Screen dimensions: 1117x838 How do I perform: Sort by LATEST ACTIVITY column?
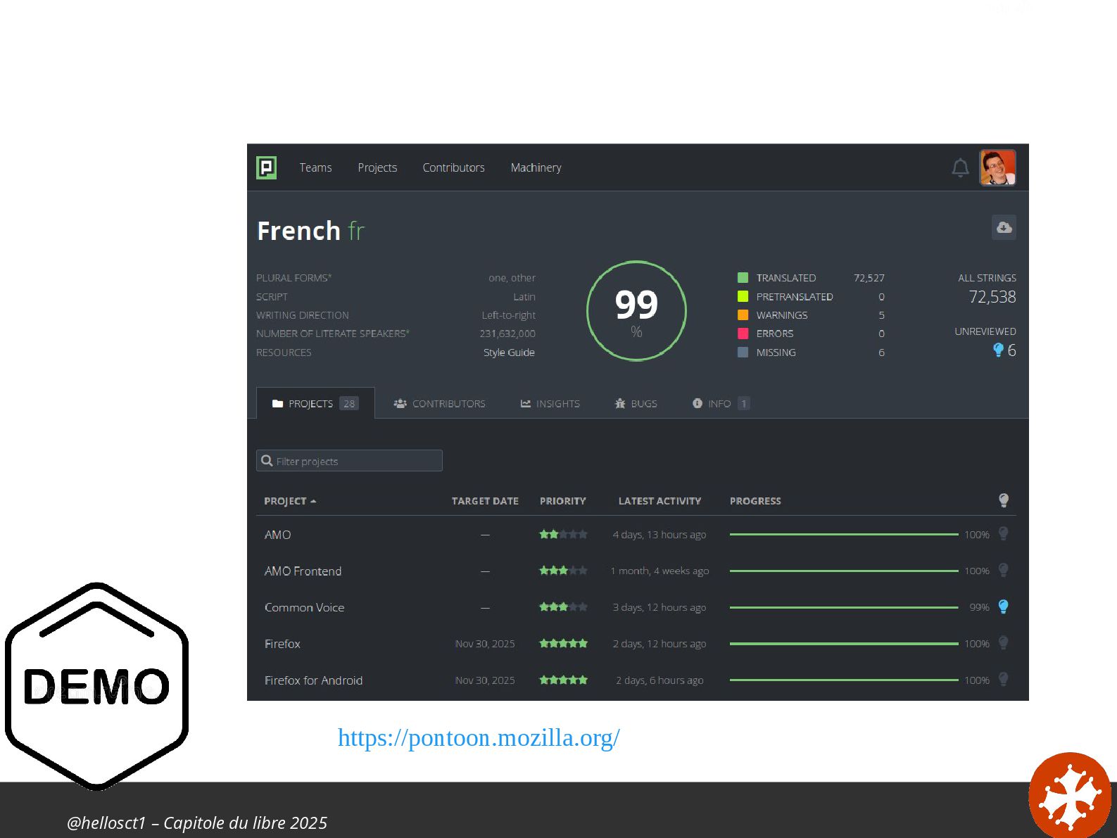[660, 501]
